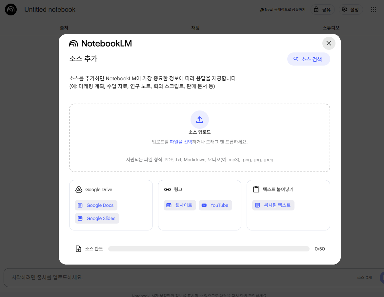Viewport: 384px width, 297px height.
Task: Click the 소스 한도 label
Action: click(94, 249)
